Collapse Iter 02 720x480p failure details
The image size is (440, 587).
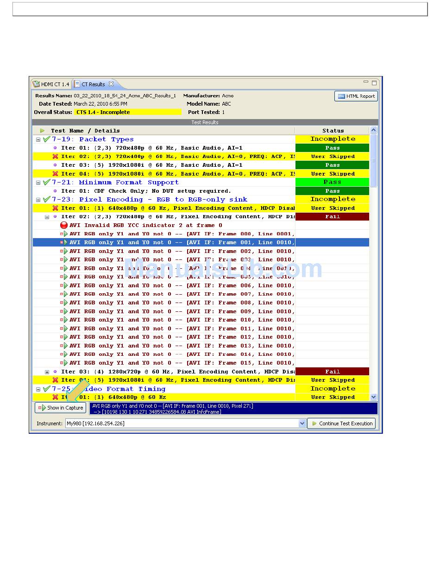47,217
